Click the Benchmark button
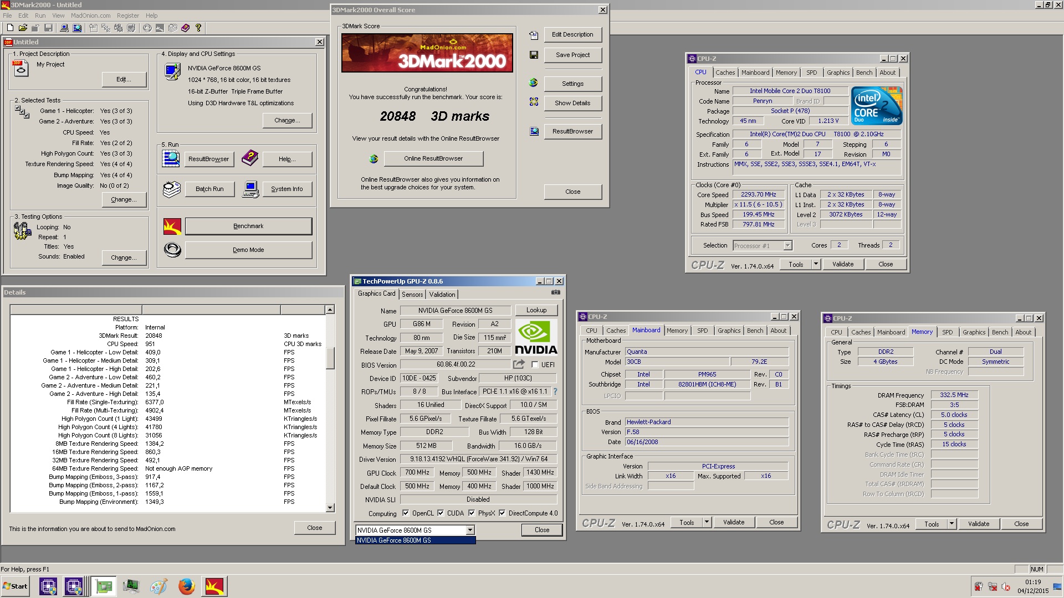This screenshot has width=1064, height=598. coord(248,226)
